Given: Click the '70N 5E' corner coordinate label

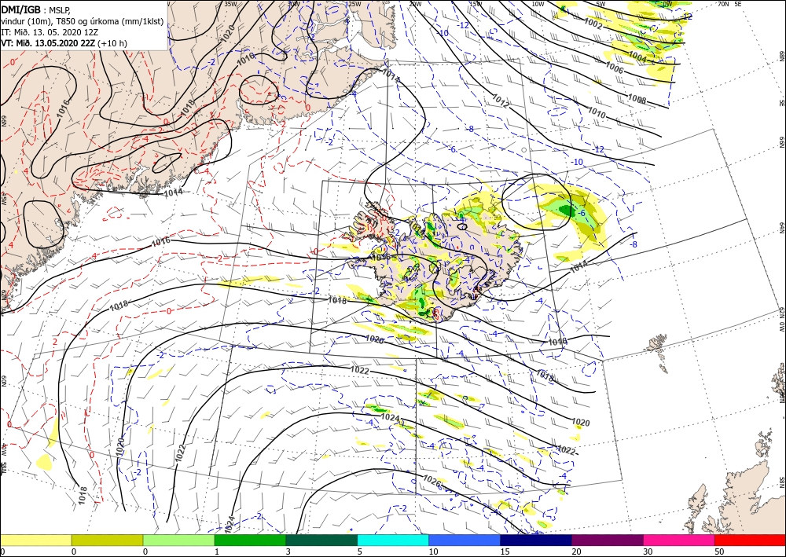Looking at the screenshot, I should pyautogui.click(x=729, y=3).
